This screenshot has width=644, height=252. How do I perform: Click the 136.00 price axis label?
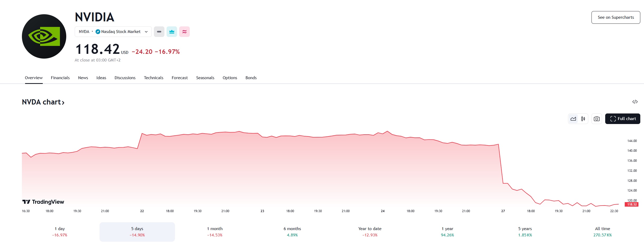(x=632, y=161)
